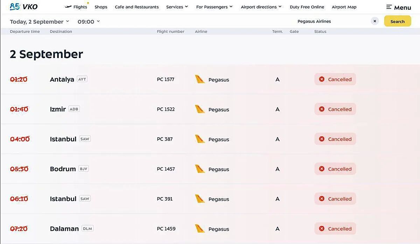Go to Cafe and Restaurants
Image resolution: width=420 pixels, height=244 pixels.
[137, 7]
